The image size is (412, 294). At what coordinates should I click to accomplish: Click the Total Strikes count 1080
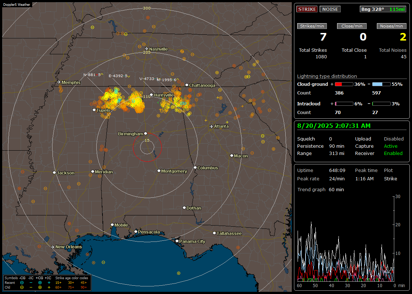(x=321, y=57)
